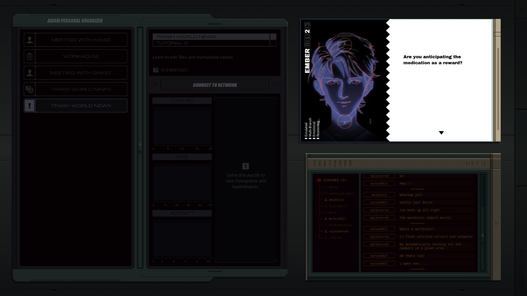527x296 pixels.
Task: Click =plastered name tag next to 'the wardialer almost works!'
Action: tap(379, 218)
